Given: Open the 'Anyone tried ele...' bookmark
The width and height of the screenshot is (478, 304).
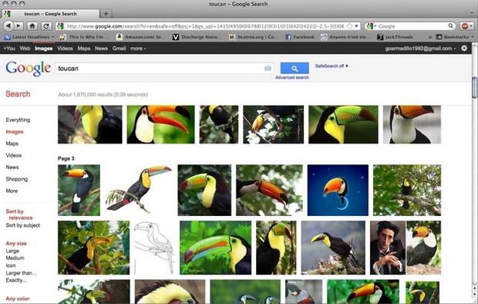Looking at the screenshot, I should pyautogui.click(x=345, y=37).
